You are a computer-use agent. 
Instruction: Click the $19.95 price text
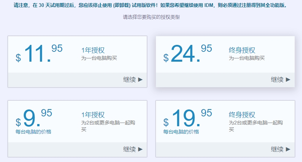click(x=188, y=118)
